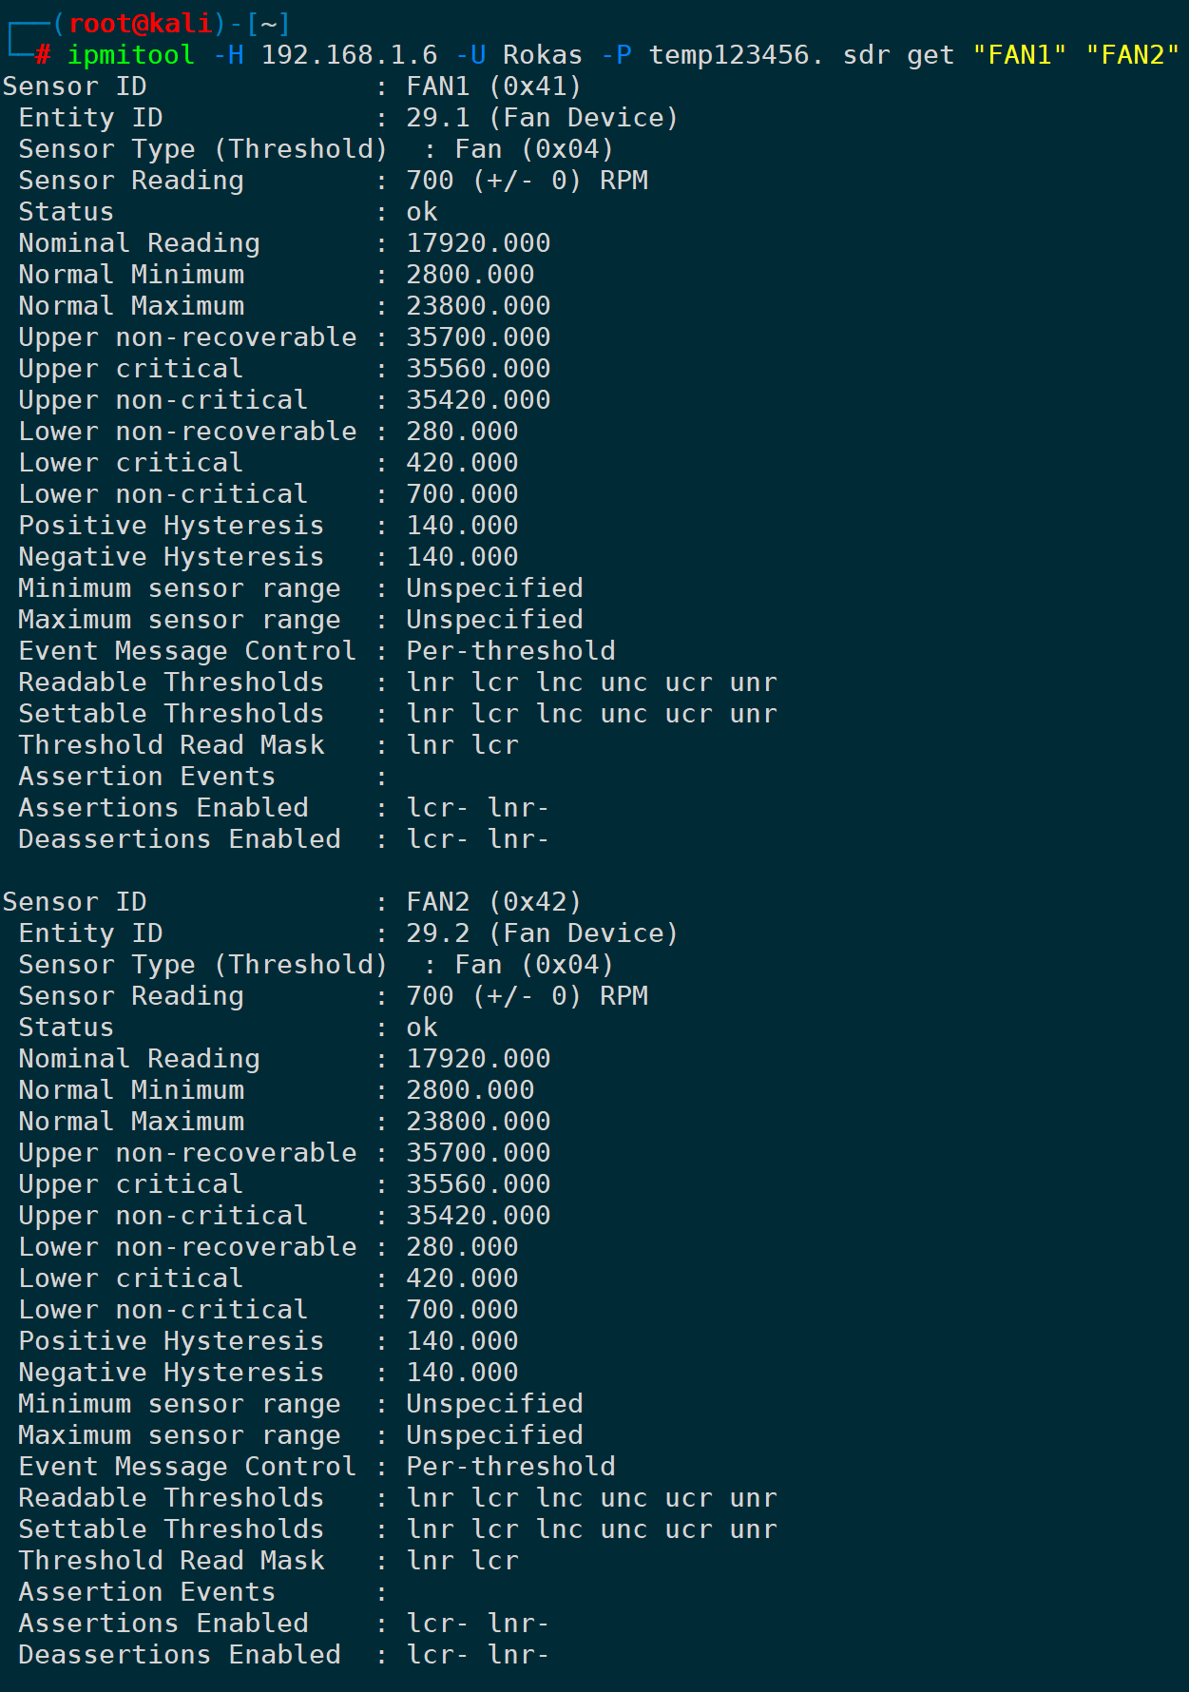Viewport: 1189px width, 1692px height.
Task: Click FAN1's Nominal Reading label
Action: (x=139, y=243)
